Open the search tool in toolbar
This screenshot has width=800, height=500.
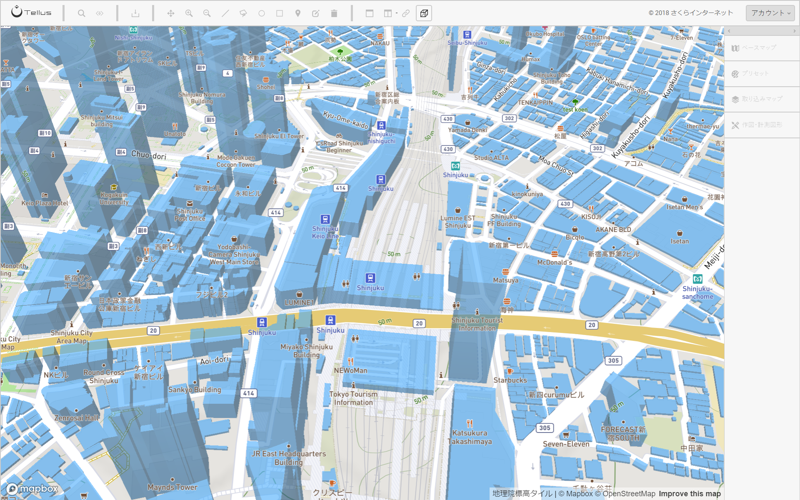click(x=82, y=13)
